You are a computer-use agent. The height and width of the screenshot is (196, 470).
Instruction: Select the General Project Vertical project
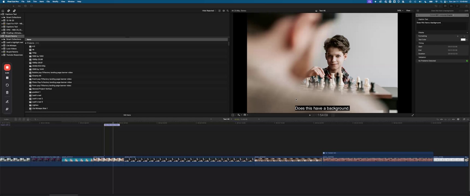tap(42, 89)
